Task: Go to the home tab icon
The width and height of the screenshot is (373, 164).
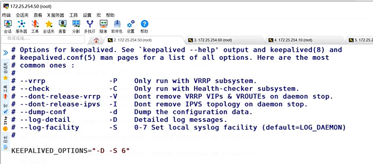Action: point(96,40)
